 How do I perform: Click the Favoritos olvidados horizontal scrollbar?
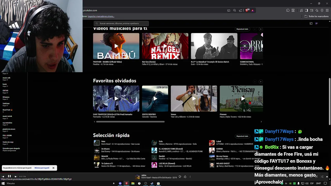[x=130, y=122]
